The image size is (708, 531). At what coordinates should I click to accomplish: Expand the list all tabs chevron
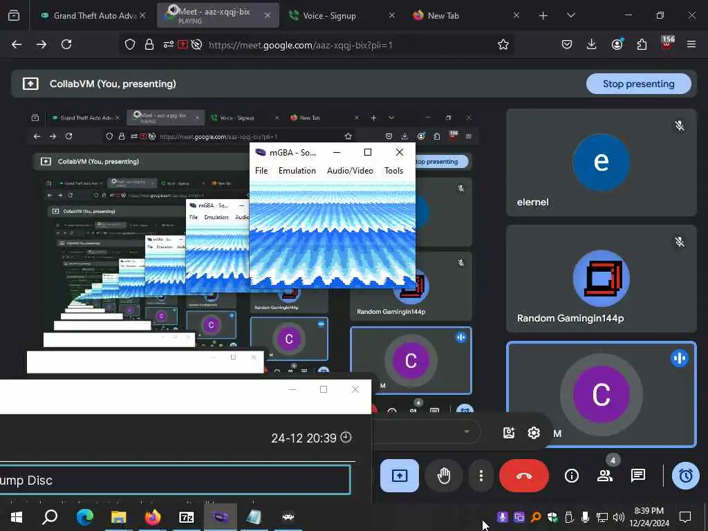[570, 16]
